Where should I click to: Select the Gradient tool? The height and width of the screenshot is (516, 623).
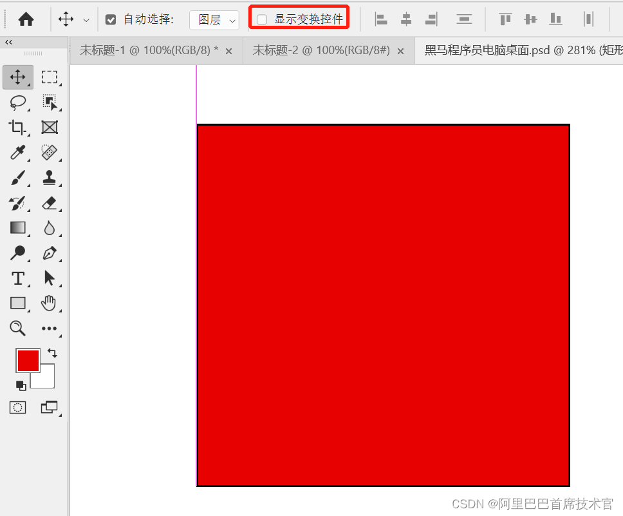tap(18, 228)
